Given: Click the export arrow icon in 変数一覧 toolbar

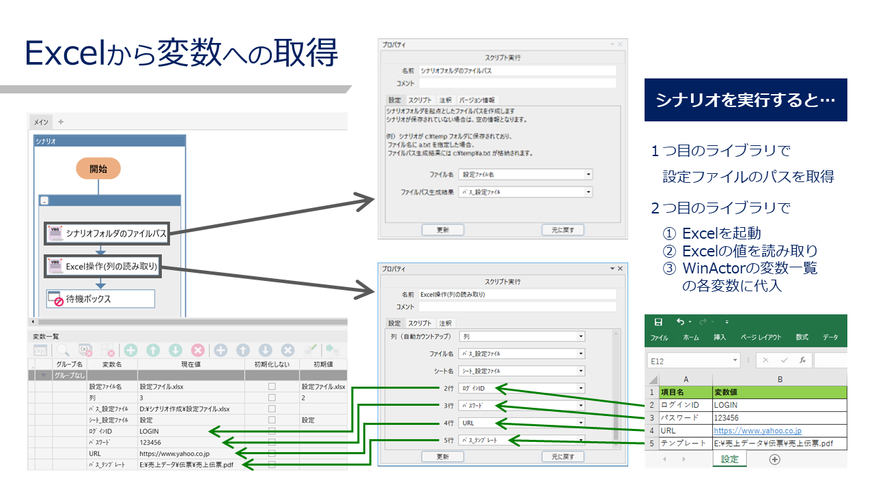Looking at the screenshot, I should (330, 350).
